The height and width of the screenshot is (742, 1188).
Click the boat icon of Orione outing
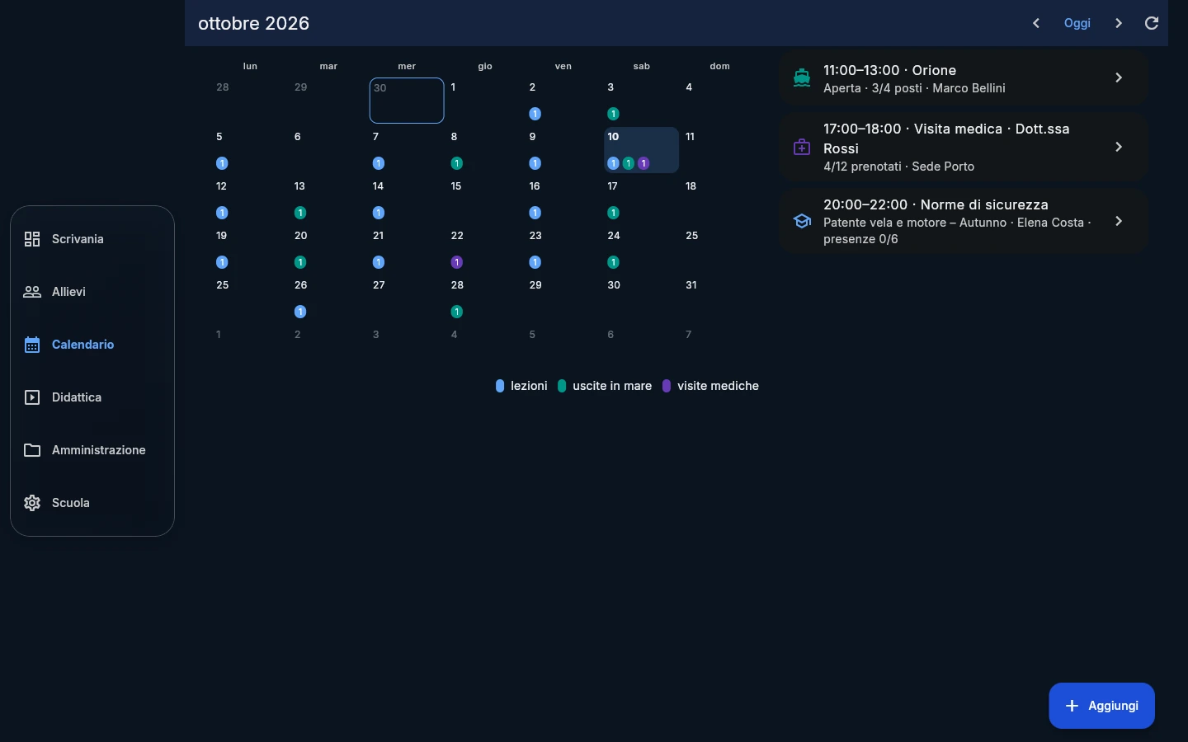pos(802,77)
